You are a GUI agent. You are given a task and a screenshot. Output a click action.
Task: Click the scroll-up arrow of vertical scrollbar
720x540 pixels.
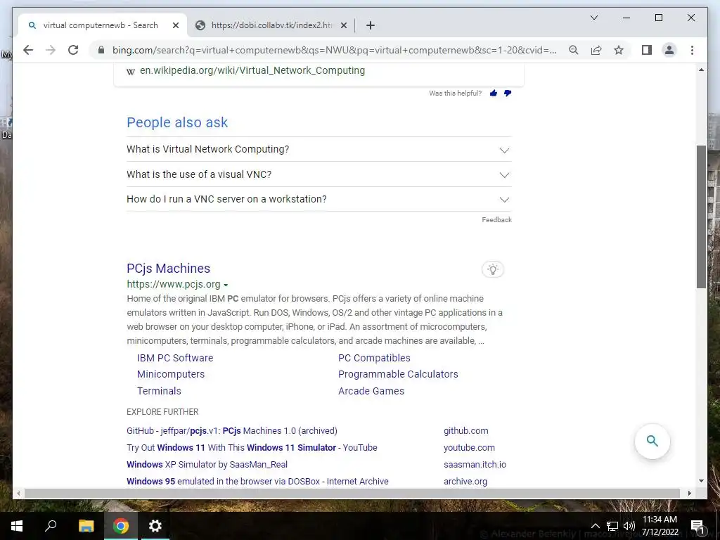click(701, 70)
